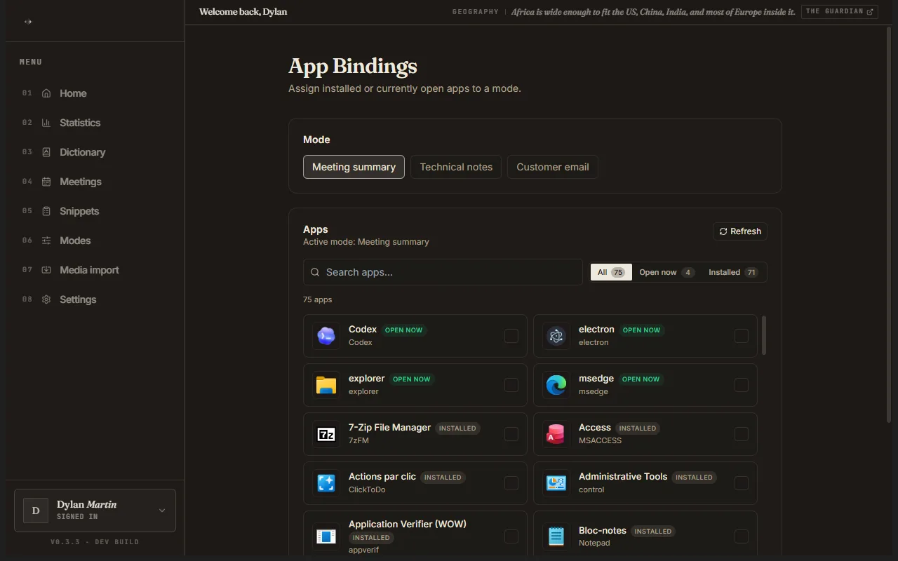Click the search magnifier icon

tap(315, 272)
